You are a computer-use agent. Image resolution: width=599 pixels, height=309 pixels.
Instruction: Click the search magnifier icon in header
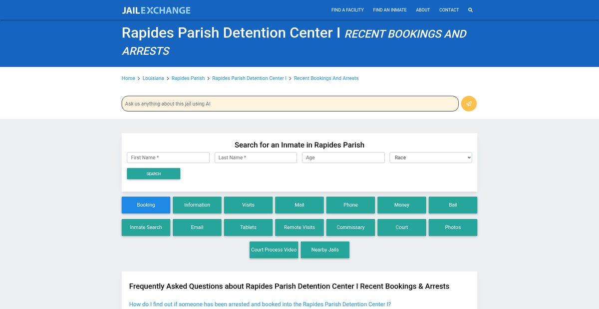click(x=470, y=10)
